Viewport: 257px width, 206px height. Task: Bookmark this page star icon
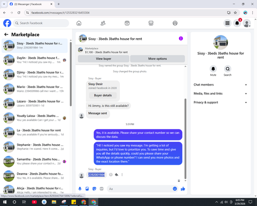pos(235,13)
